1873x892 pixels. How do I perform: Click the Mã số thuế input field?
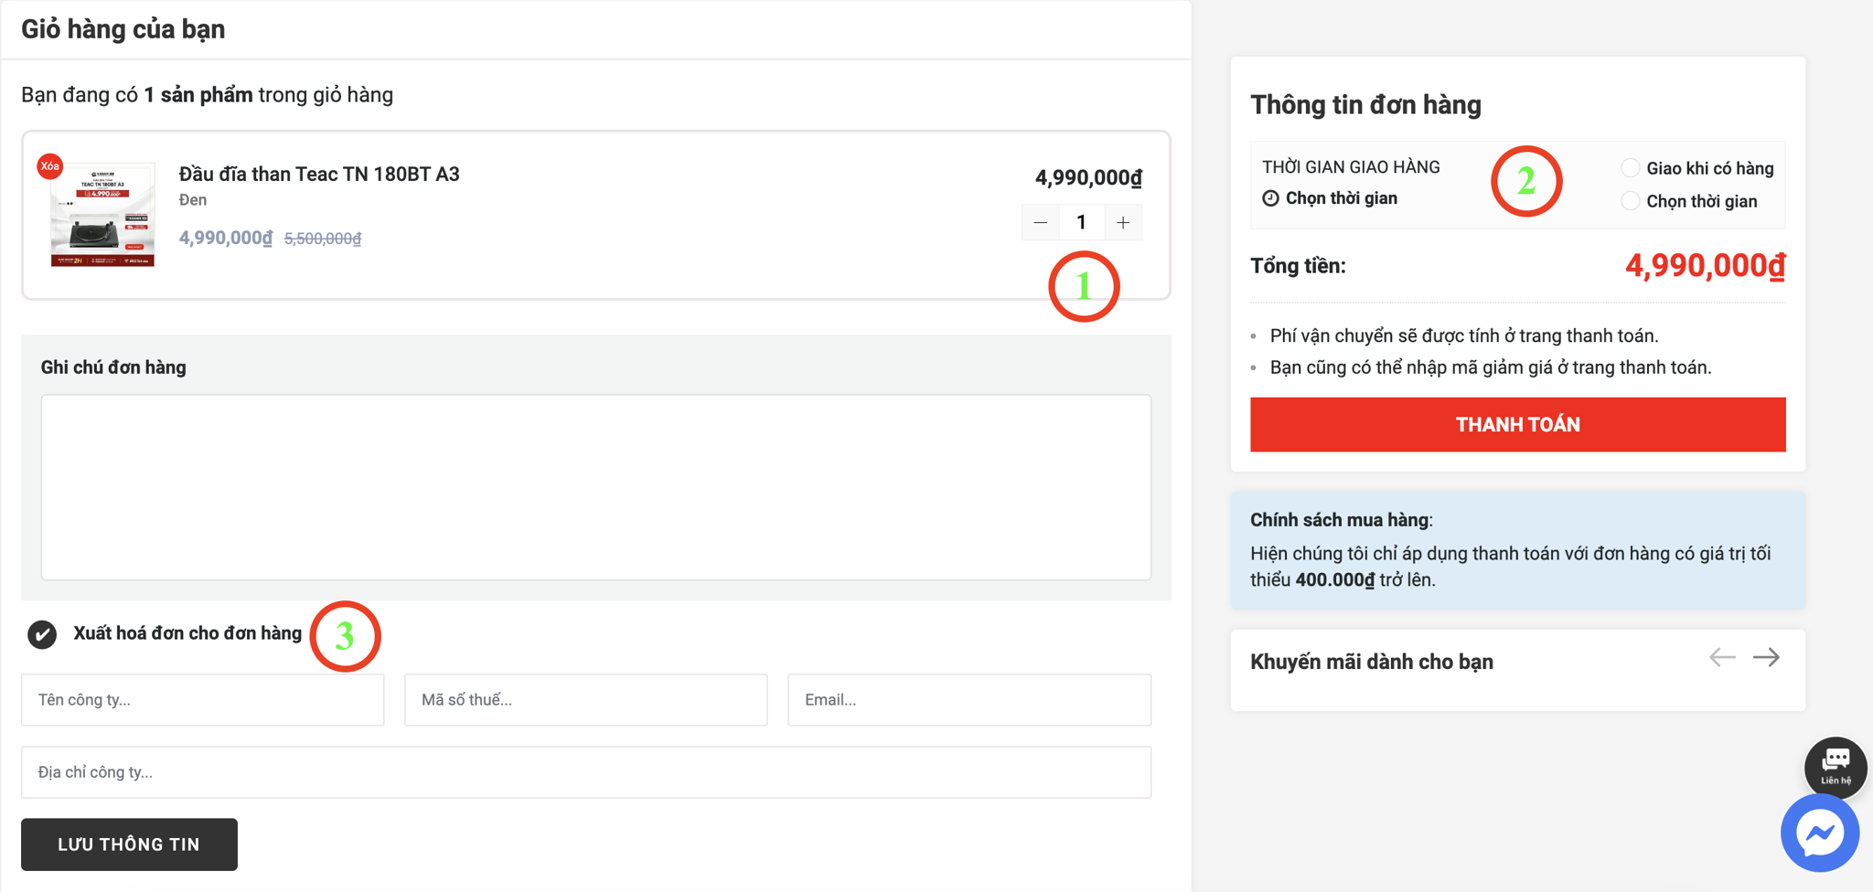[x=585, y=700]
